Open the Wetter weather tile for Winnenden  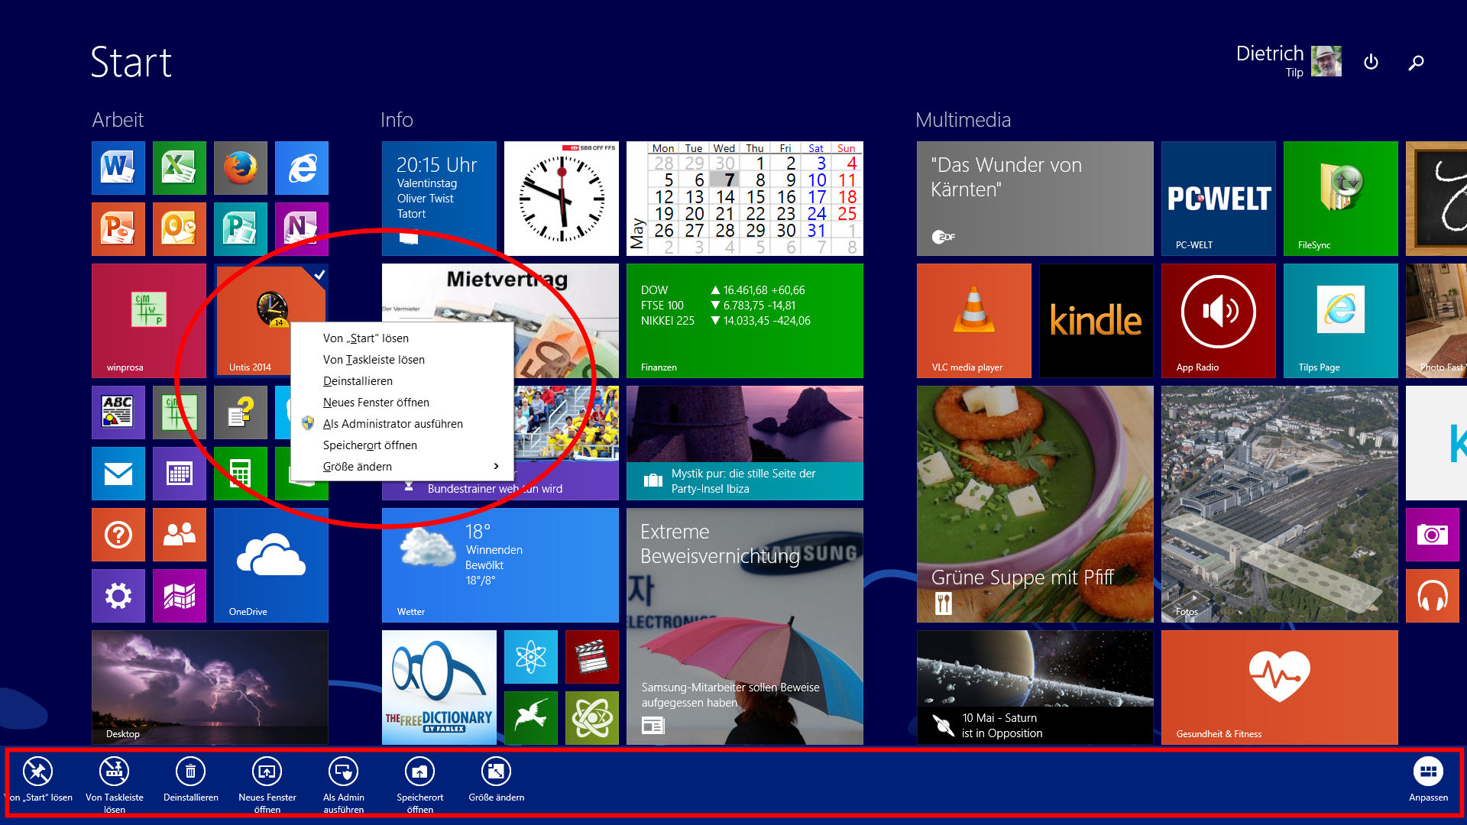point(500,565)
